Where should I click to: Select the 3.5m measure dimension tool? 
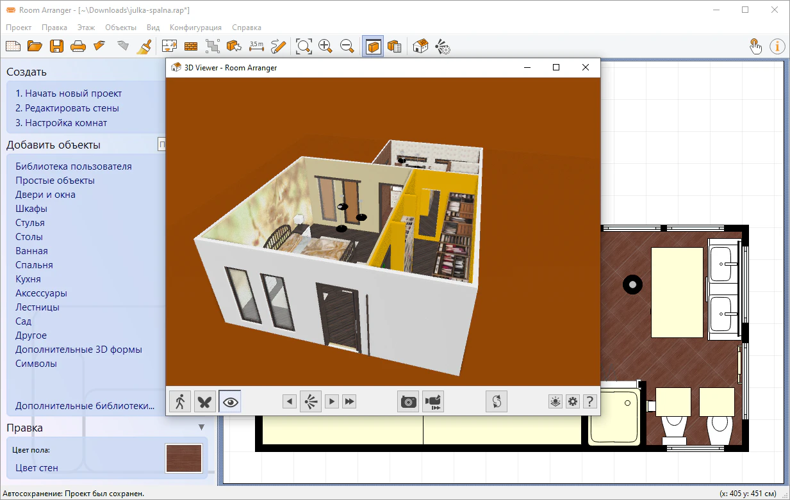pos(256,46)
